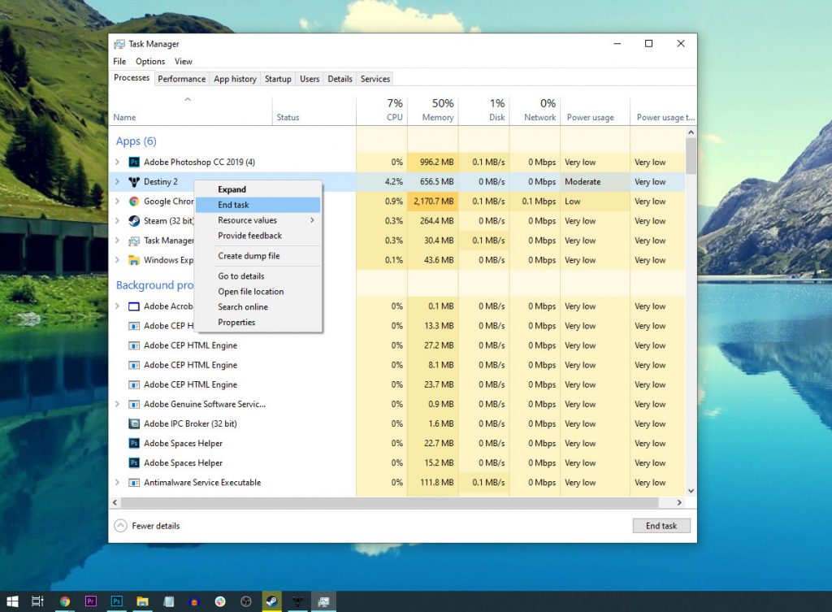Select Open file location in the context menu
Viewport: 832px width, 612px height.
tap(258, 292)
